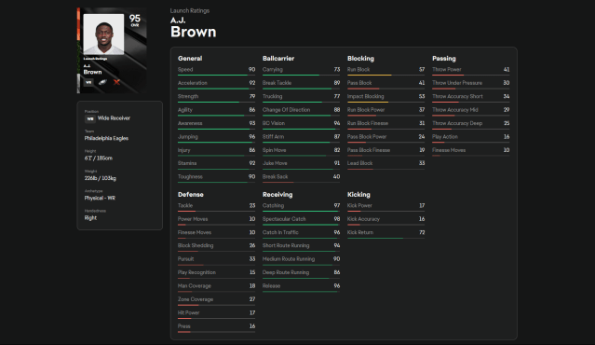Click the height value in the info panel

[99, 159]
